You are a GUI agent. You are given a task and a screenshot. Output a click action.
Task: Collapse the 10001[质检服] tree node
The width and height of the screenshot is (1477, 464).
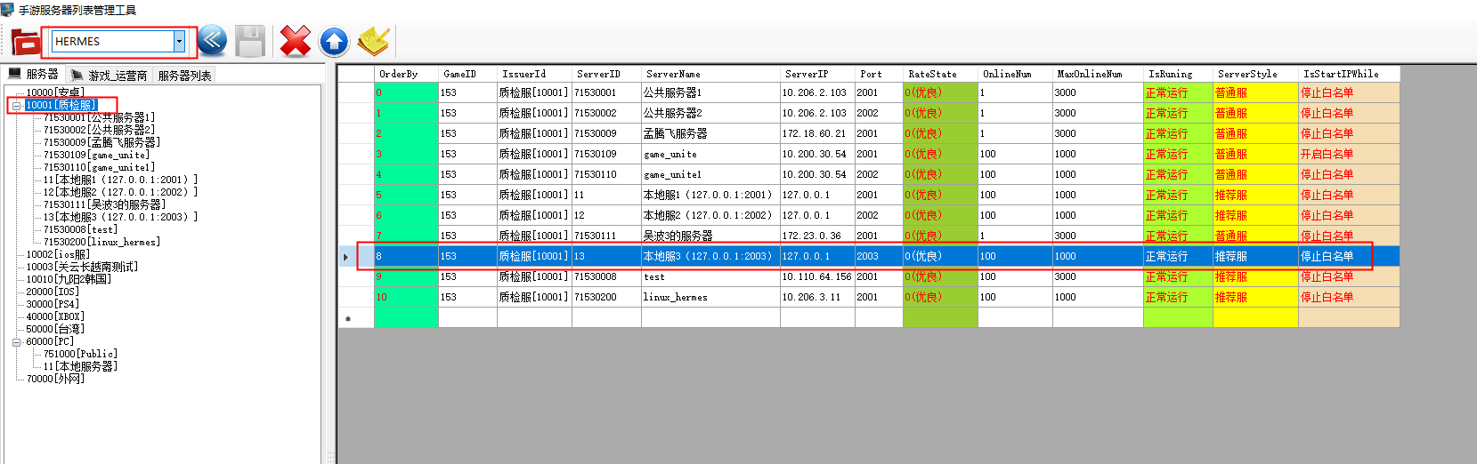pyautogui.click(x=17, y=105)
